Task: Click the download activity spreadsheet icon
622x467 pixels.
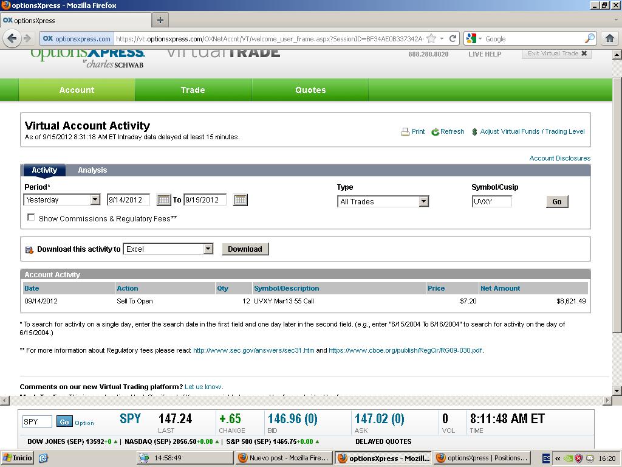Action: [29, 250]
